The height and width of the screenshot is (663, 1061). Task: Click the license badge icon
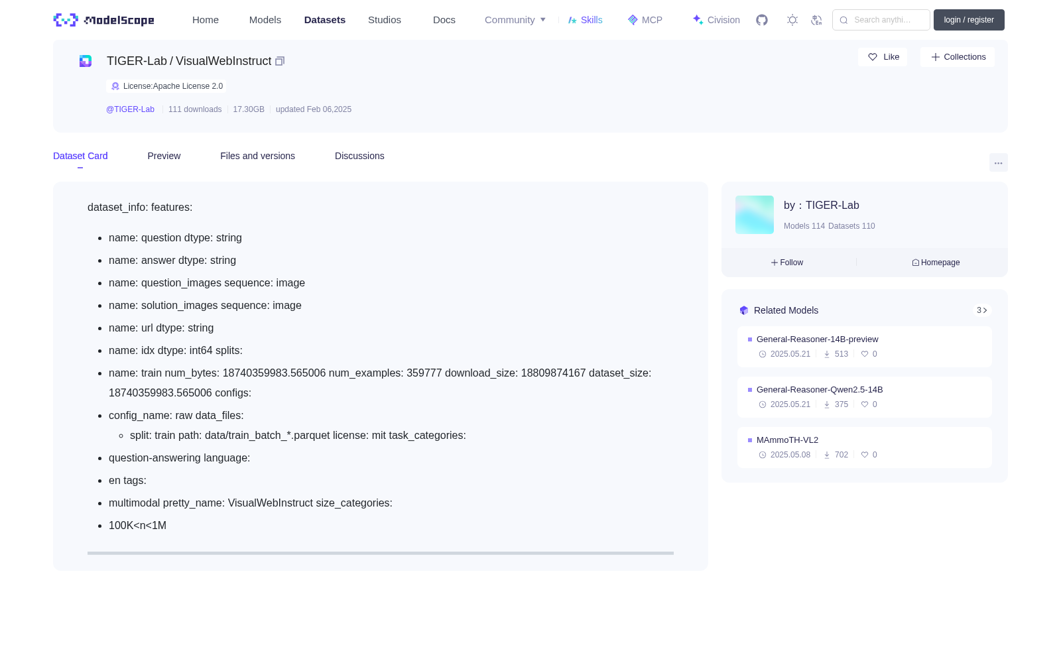pyautogui.click(x=115, y=86)
